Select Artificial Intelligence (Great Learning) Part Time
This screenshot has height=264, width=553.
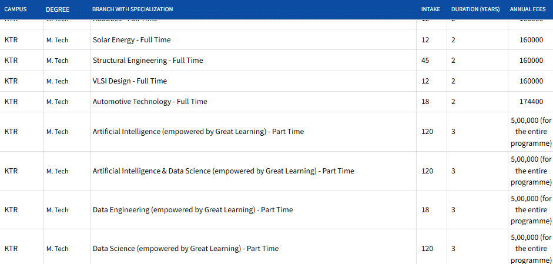(198, 132)
